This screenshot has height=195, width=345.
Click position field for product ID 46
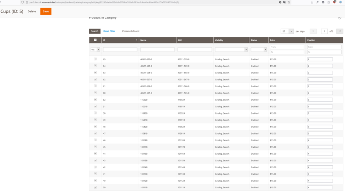coord(320,140)
